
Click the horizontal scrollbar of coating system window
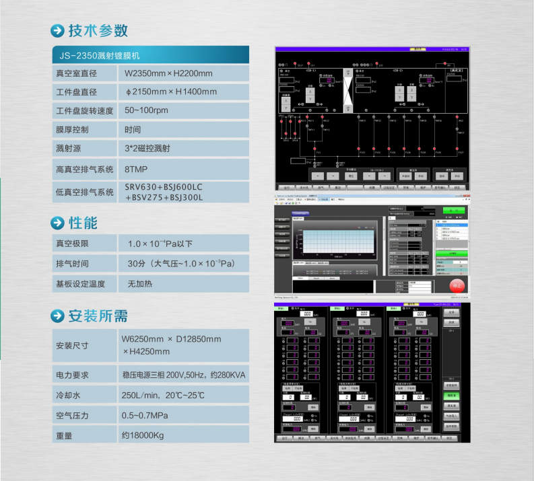(371, 294)
